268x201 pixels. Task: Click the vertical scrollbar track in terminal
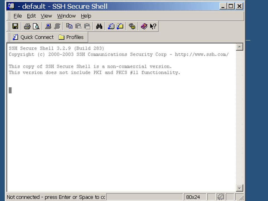click(x=240, y=118)
